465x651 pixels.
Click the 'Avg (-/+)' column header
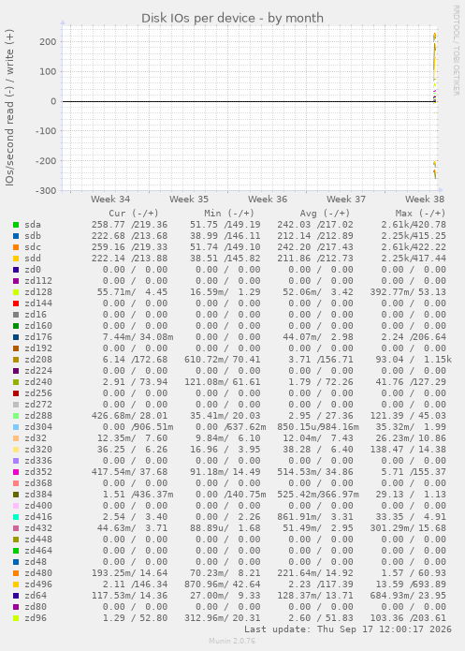[325, 213]
